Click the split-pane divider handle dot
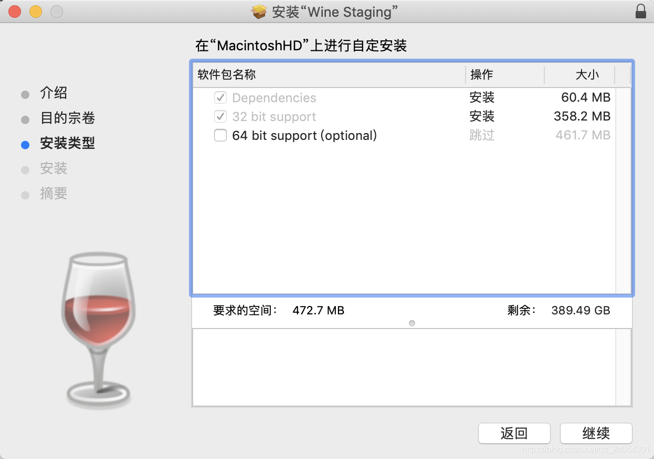Image resolution: width=654 pixels, height=459 pixels. click(412, 323)
